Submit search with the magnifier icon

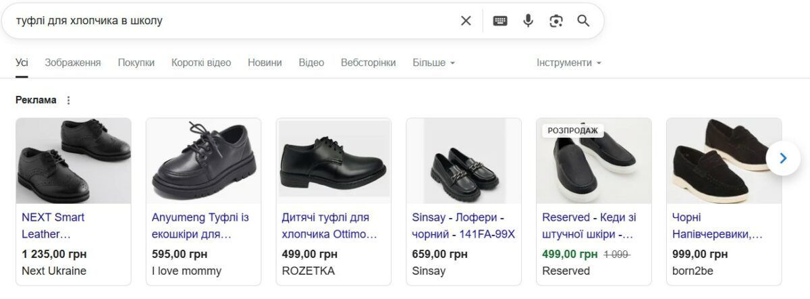[x=584, y=21]
